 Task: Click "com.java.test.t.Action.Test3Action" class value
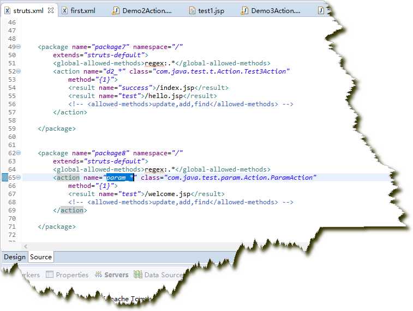(221, 71)
